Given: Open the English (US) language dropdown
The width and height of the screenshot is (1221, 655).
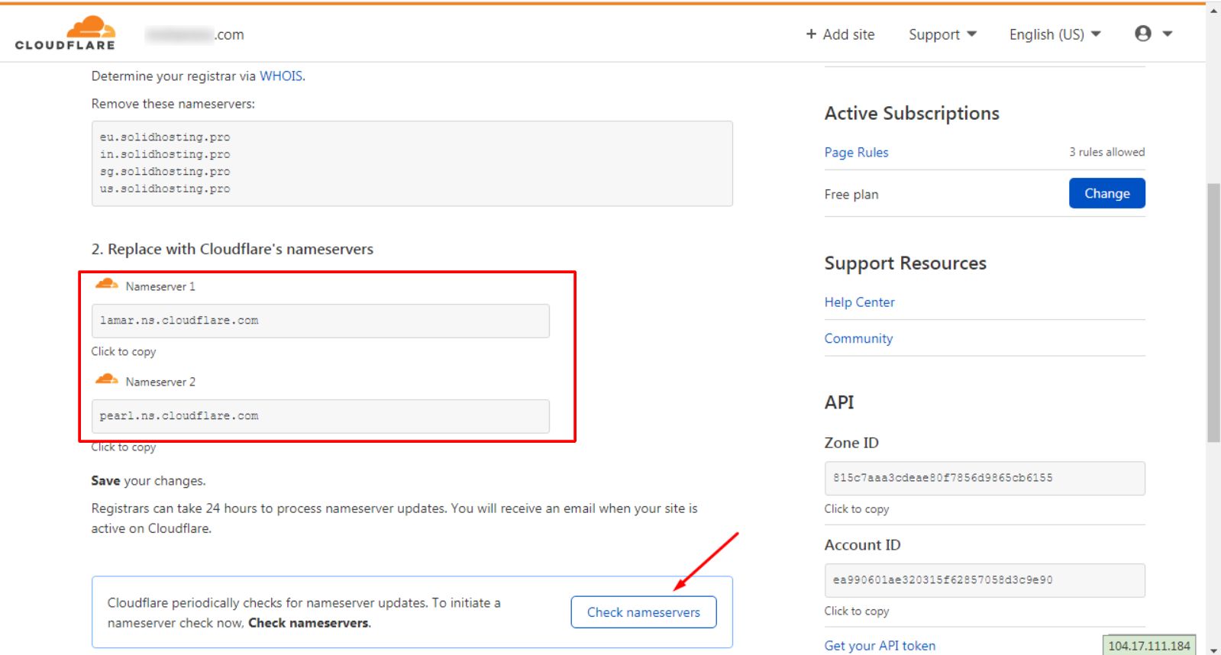Looking at the screenshot, I should point(1055,34).
